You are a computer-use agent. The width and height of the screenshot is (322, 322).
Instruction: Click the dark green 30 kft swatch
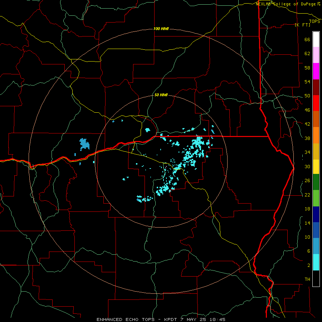coord(316,182)
